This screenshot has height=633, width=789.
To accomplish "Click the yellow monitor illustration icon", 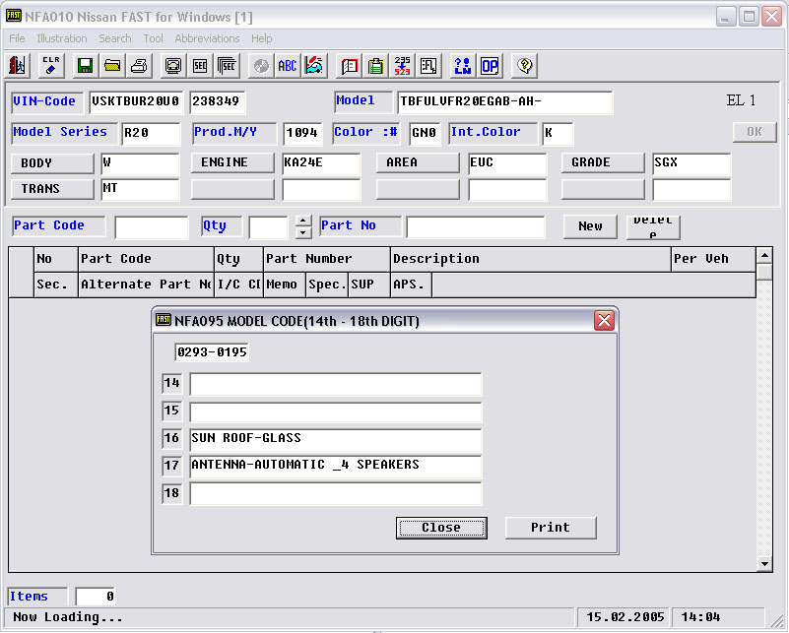I will [173, 66].
